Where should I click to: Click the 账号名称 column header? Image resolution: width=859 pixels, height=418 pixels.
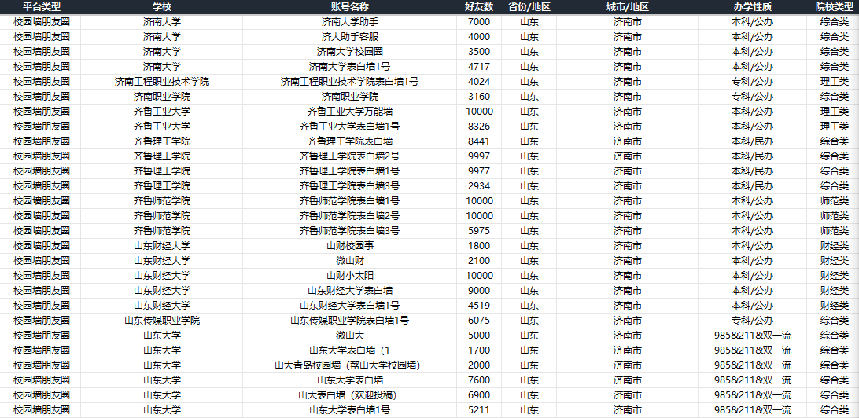(349, 7)
